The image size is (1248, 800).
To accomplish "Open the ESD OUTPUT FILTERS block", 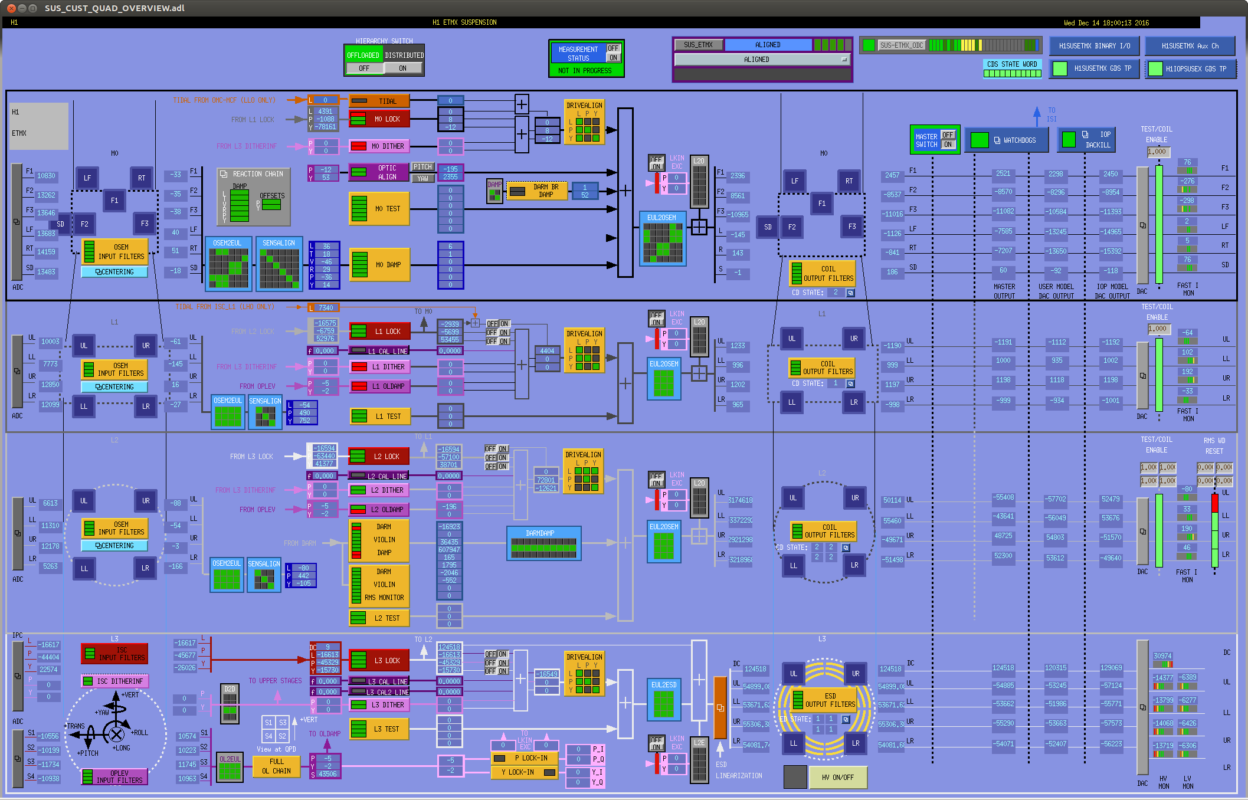I will pyautogui.click(x=824, y=700).
